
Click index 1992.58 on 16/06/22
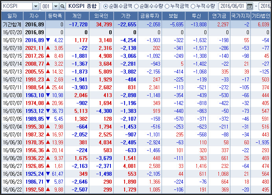click(35, 189)
